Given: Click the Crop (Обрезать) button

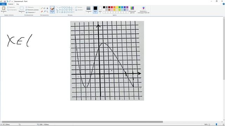Looking at the screenshot, I should pos(30,7).
